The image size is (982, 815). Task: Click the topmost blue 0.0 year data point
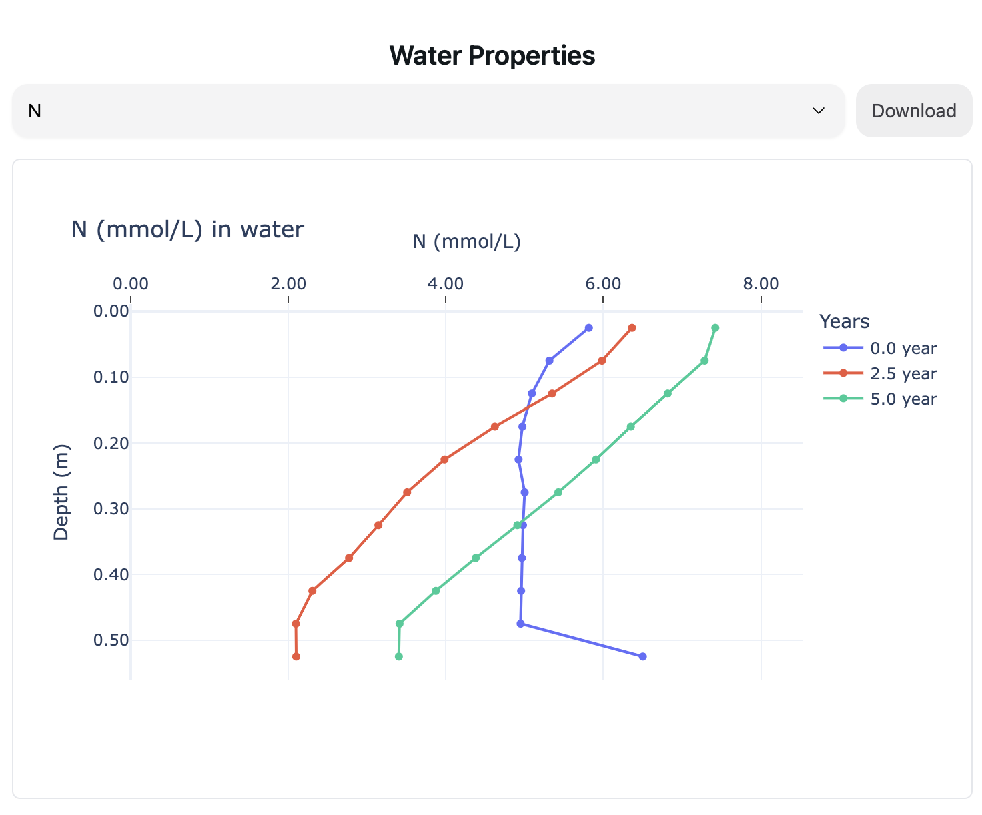(588, 328)
